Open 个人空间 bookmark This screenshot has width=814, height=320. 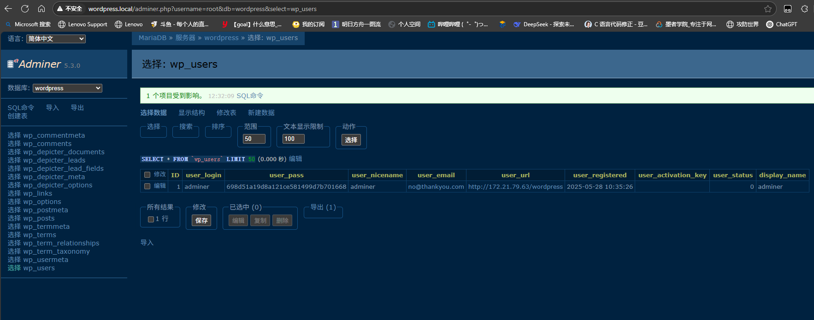pos(404,24)
